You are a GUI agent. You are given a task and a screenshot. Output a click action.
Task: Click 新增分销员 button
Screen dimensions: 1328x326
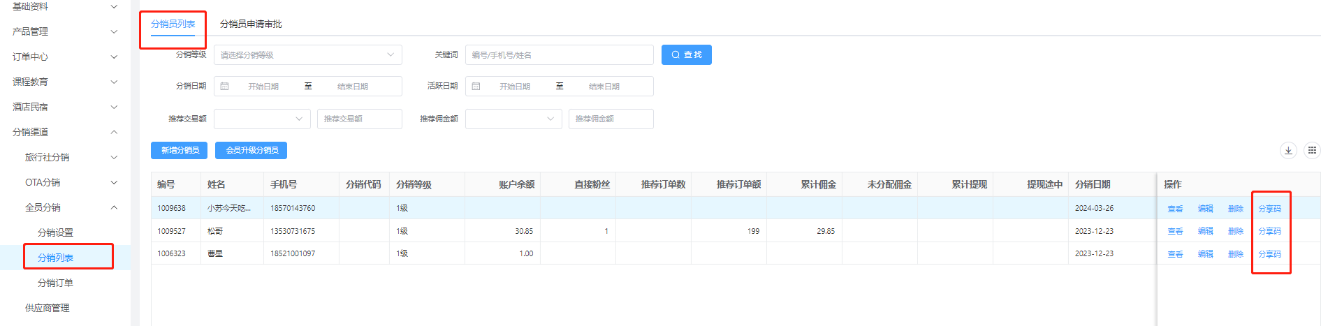(x=180, y=151)
